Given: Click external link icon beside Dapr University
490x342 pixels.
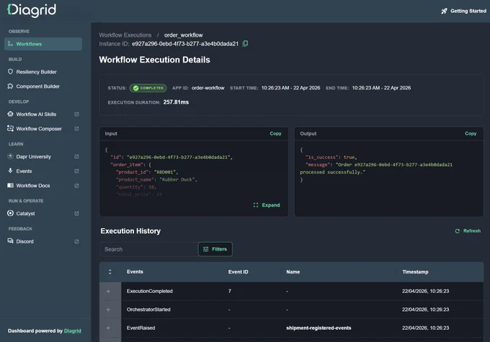Looking at the screenshot, I should point(76,156).
